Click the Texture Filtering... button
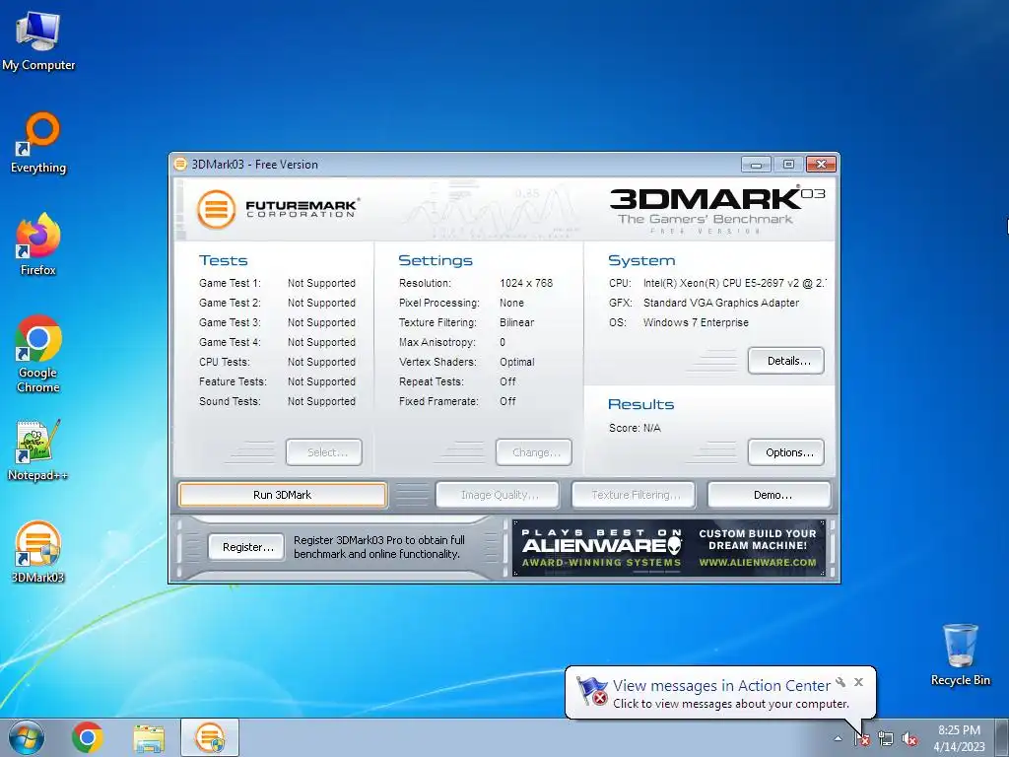 click(x=634, y=495)
